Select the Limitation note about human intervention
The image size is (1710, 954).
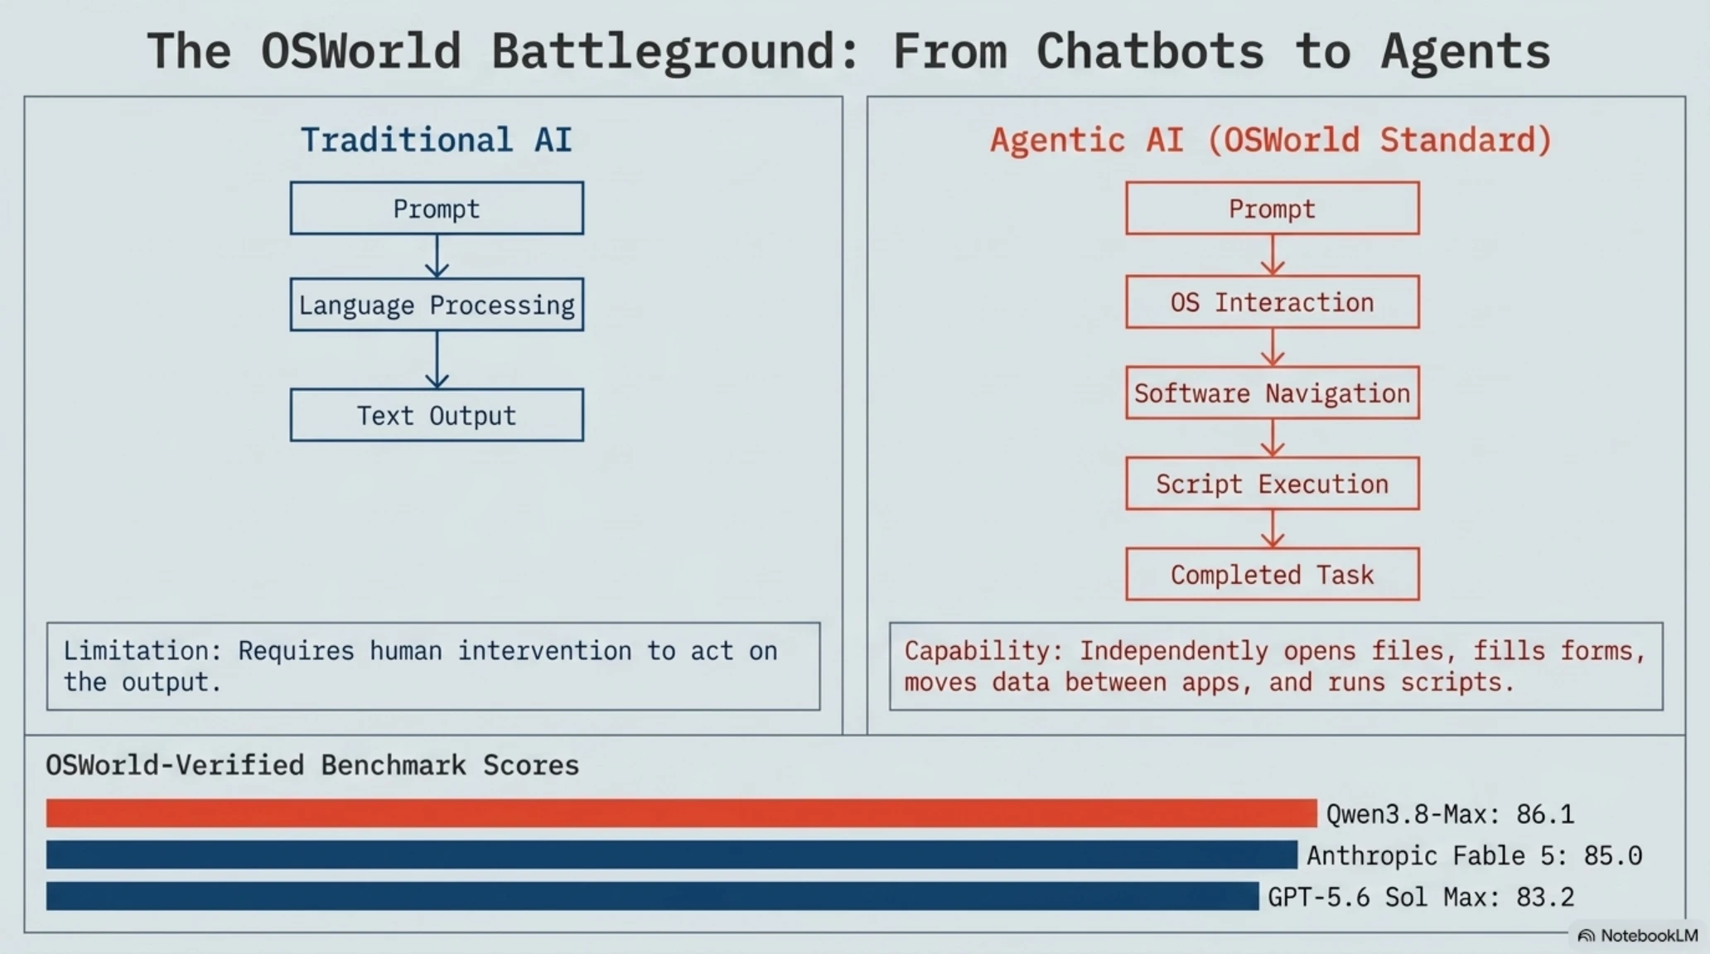[433, 667]
